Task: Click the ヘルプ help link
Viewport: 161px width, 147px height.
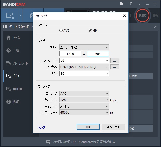Action: coord(41,127)
